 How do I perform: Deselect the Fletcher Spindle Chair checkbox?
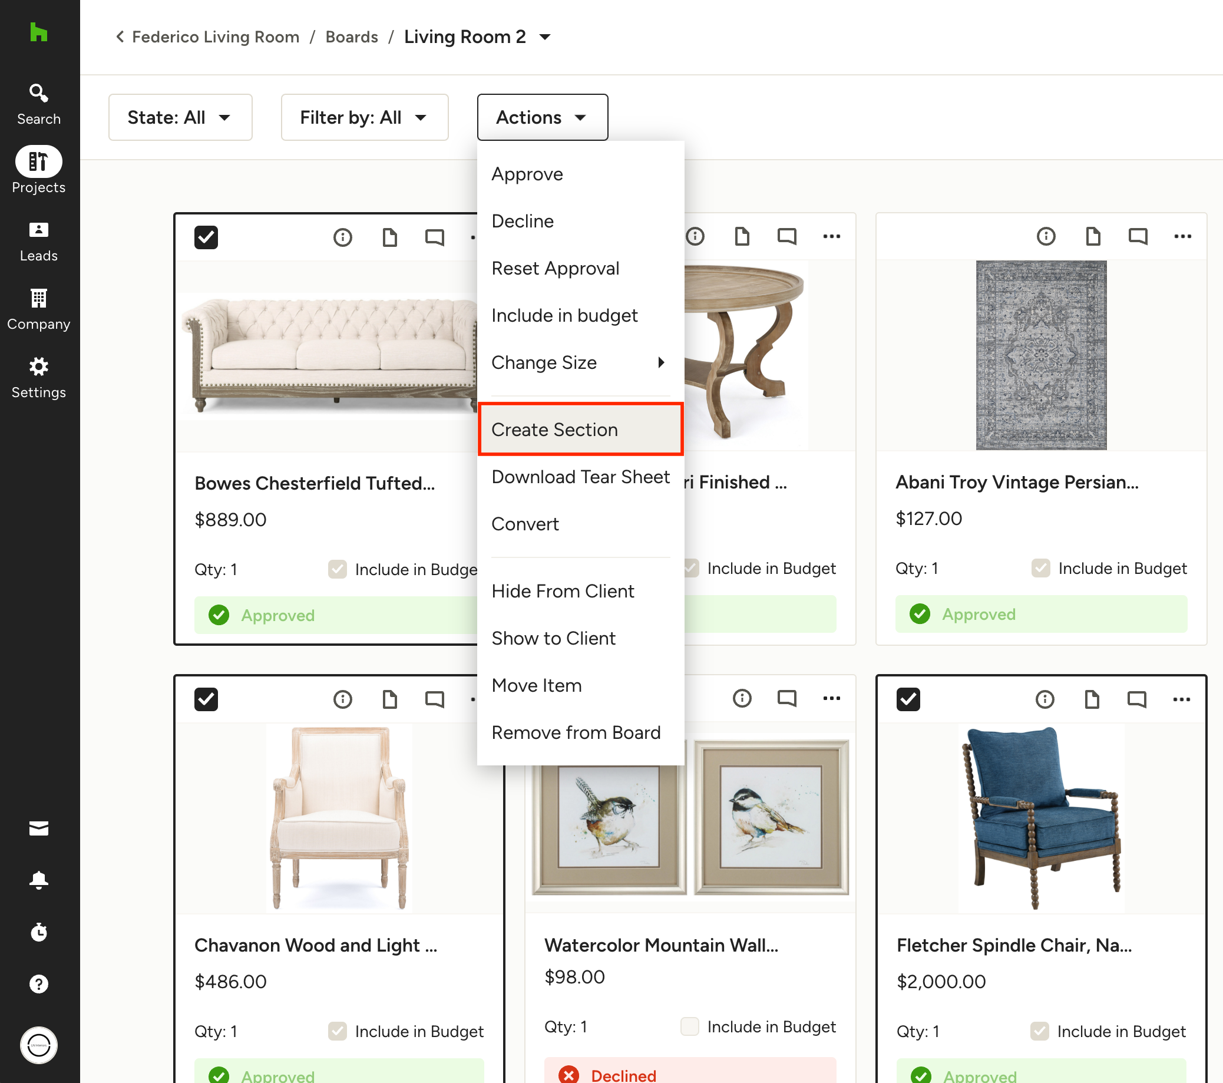(x=908, y=698)
